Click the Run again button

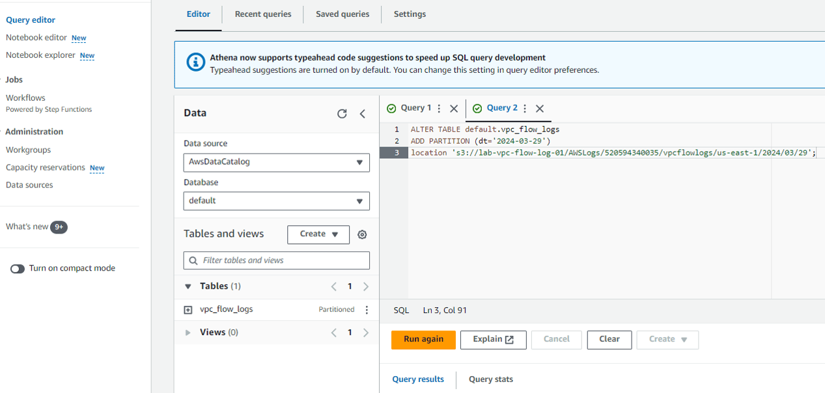423,340
